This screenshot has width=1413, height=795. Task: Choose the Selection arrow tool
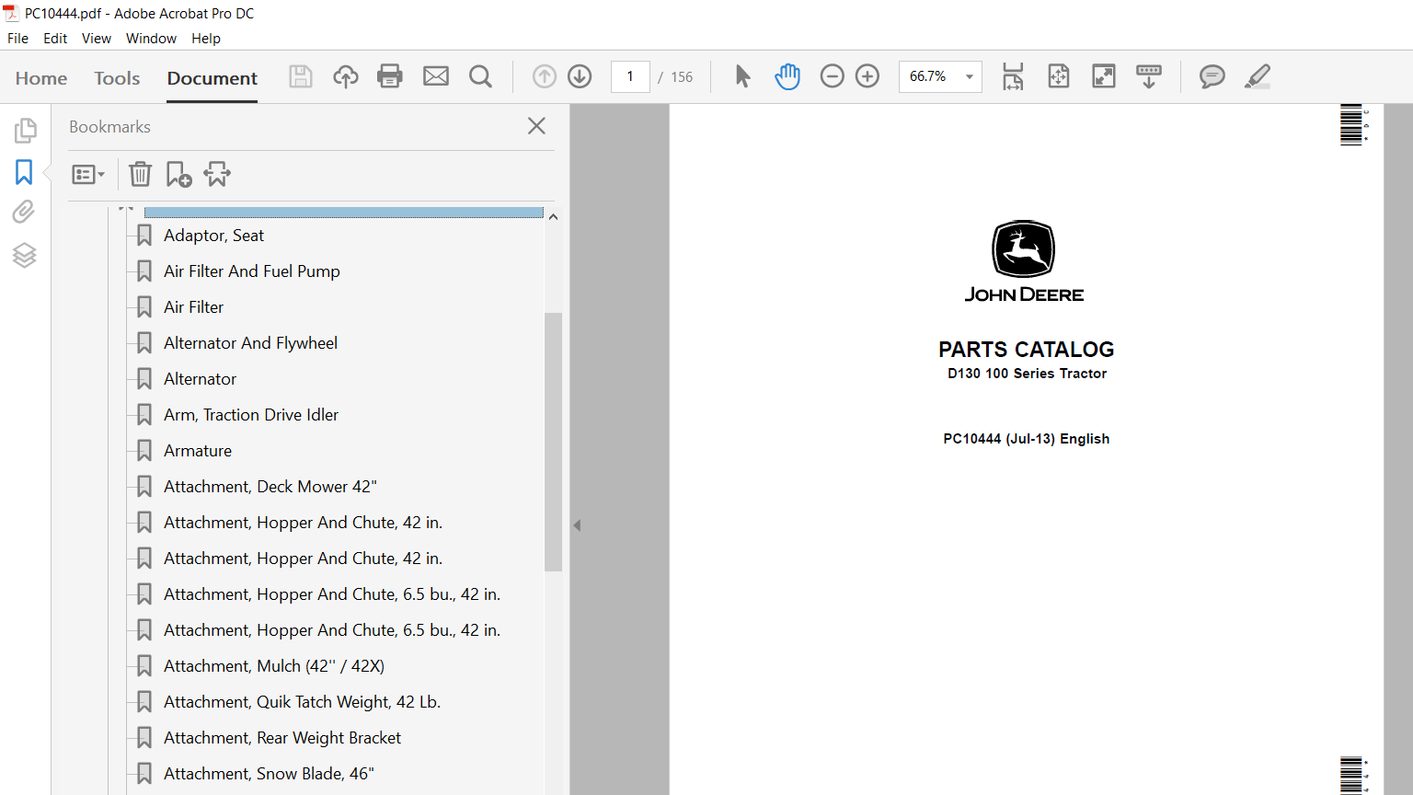743,76
